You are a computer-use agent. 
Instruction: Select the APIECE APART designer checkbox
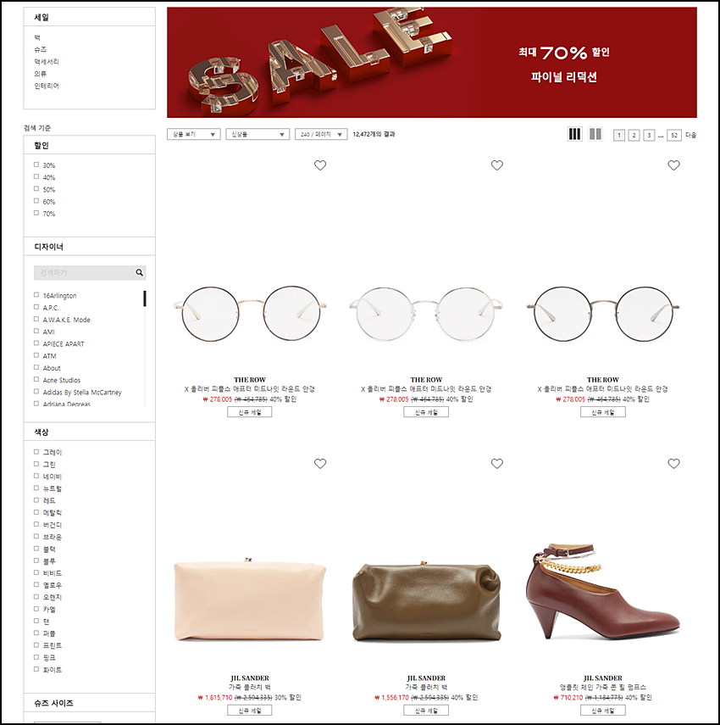coord(36,343)
